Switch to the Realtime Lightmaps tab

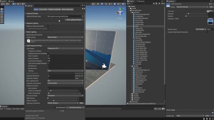(x=55, y=9)
